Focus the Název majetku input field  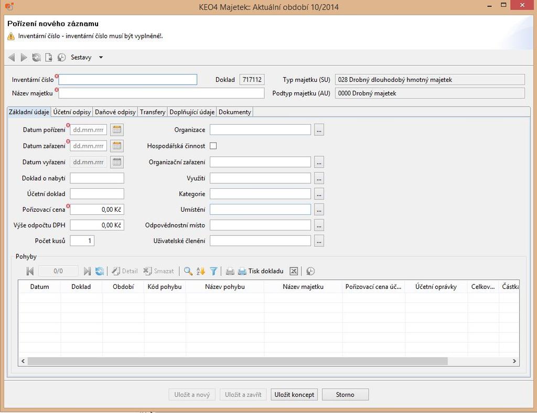(162, 93)
